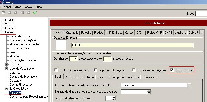The height and width of the screenshot is (102, 207).
Task: Switch to the Contas tab
Action: (x=129, y=33)
